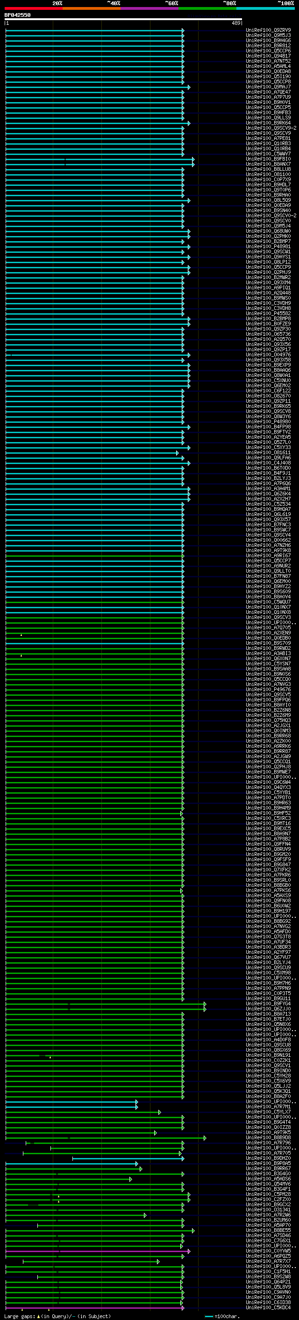Select the UniRef100_Q10RB3 label
The image size is (299, 1320).
[268, 143]
